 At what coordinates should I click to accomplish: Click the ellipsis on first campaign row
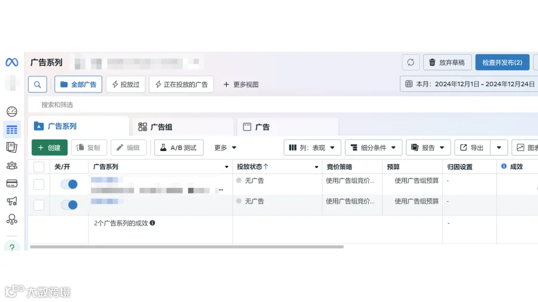[221, 190]
